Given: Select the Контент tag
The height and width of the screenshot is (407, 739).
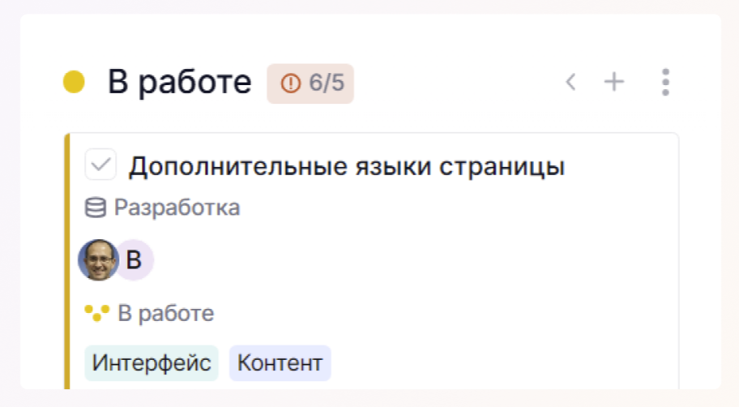Looking at the screenshot, I should [x=280, y=363].
